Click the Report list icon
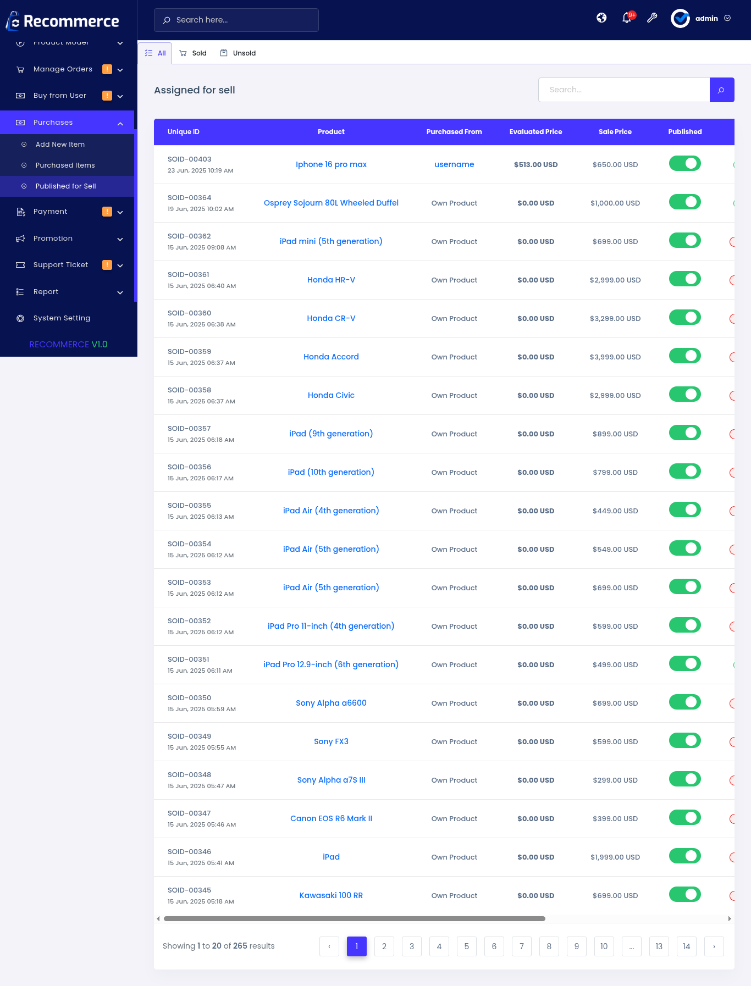The image size is (751, 986). [x=20, y=292]
